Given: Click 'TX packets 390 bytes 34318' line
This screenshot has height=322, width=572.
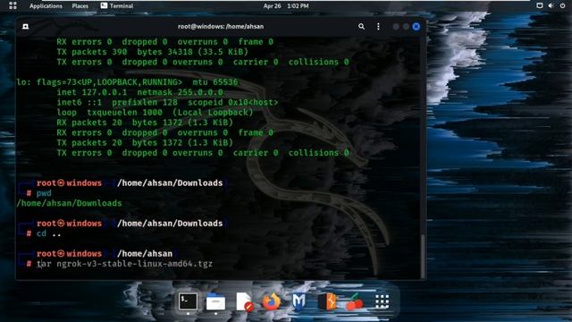Looking at the screenshot, I should pyautogui.click(x=152, y=52).
